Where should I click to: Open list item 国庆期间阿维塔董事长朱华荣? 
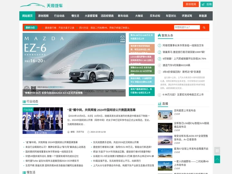[49, 152]
